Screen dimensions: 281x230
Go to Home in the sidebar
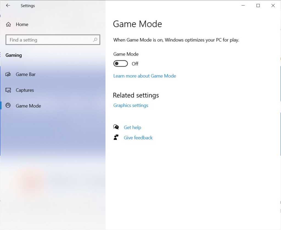(22, 24)
